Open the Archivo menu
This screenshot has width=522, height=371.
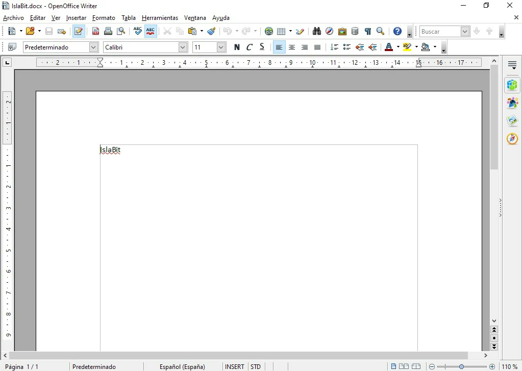13,18
